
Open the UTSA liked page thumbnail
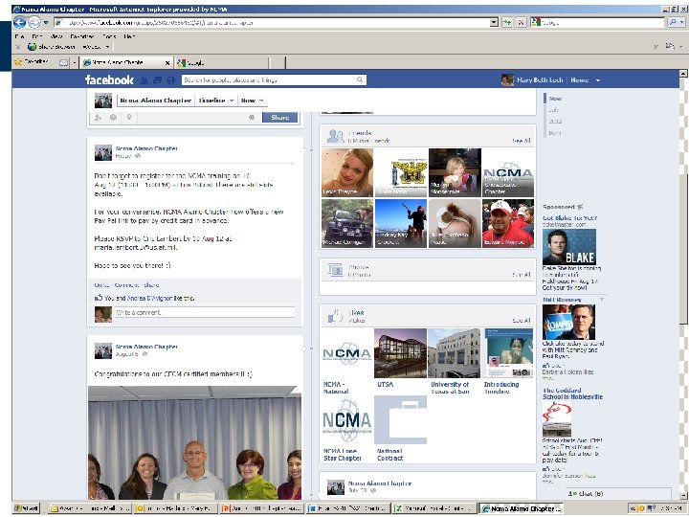(x=400, y=353)
